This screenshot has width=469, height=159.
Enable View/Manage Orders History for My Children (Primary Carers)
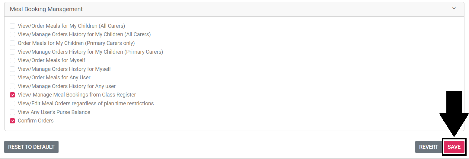coord(12,52)
